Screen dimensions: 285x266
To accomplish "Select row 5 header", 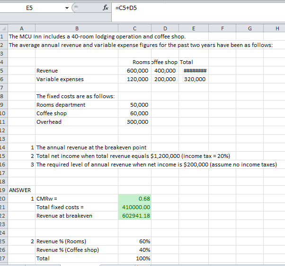I will tap(4, 71).
